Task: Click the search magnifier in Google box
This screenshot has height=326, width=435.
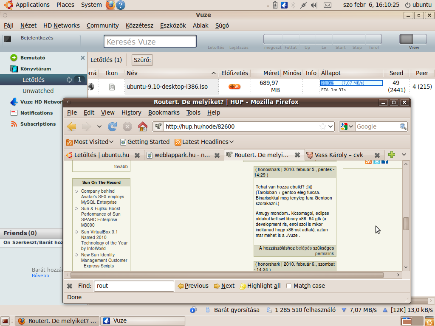Action: [x=403, y=126]
